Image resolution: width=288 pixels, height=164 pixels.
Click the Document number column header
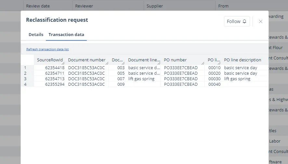(86, 60)
